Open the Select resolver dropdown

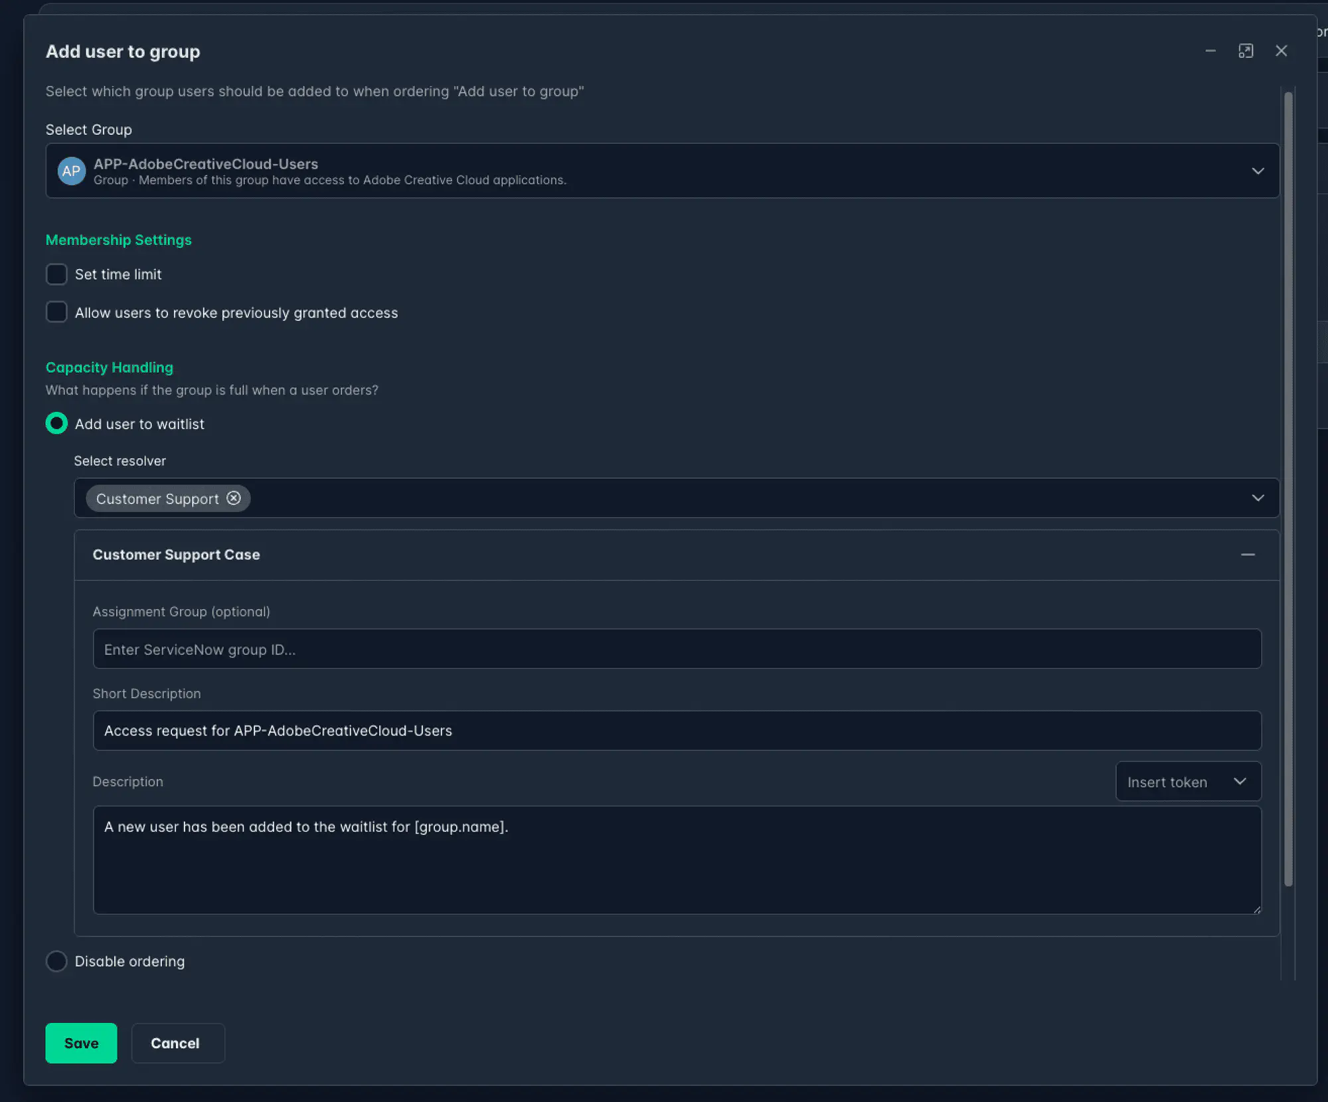[1257, 498]
